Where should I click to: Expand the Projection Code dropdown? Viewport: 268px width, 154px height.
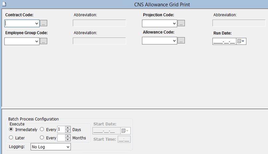tap(174, 23)
